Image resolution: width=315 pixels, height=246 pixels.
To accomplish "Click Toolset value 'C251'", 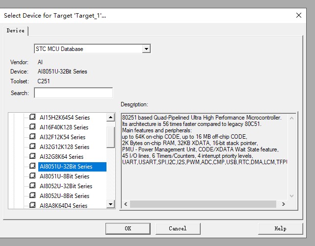I will click(44, 81).
